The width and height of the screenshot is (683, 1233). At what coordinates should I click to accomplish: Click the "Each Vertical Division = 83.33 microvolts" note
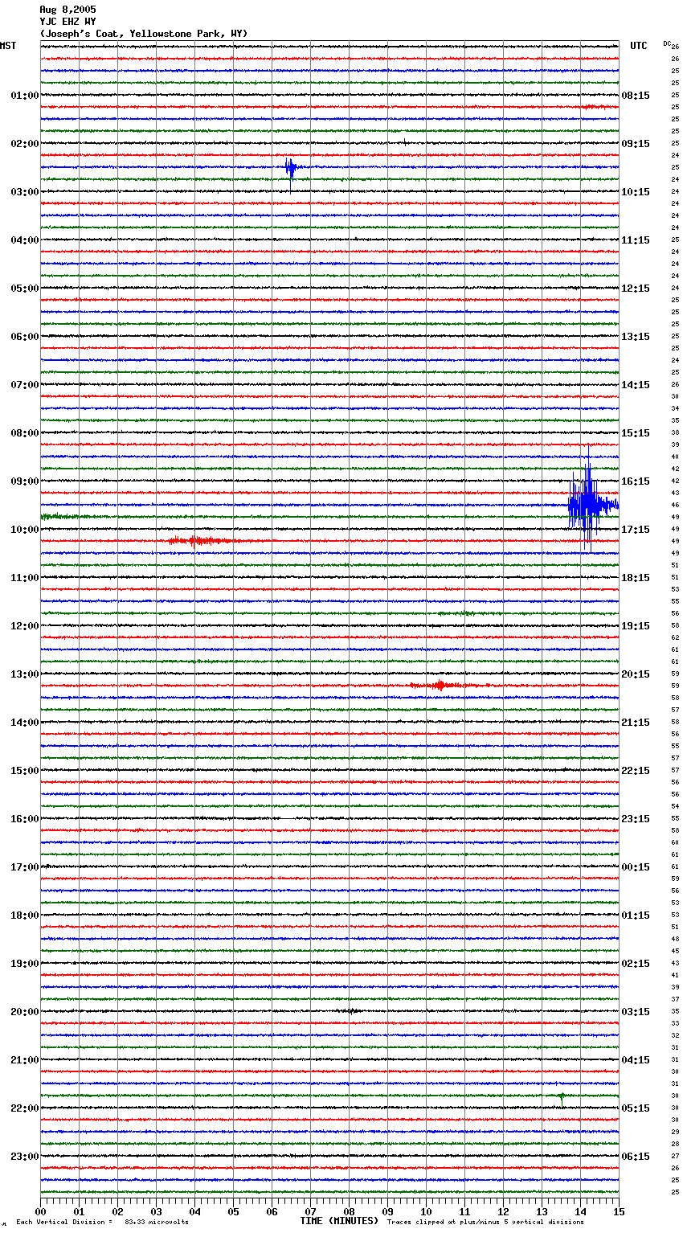click(102, 1222)
